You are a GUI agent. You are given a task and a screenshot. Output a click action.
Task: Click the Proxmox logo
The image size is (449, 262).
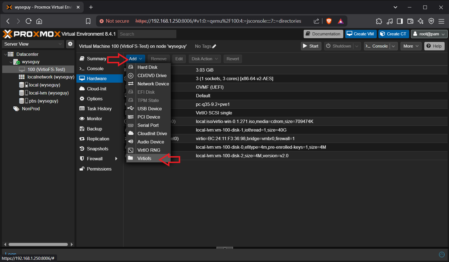pyautogui.click(x=32, y=34)
